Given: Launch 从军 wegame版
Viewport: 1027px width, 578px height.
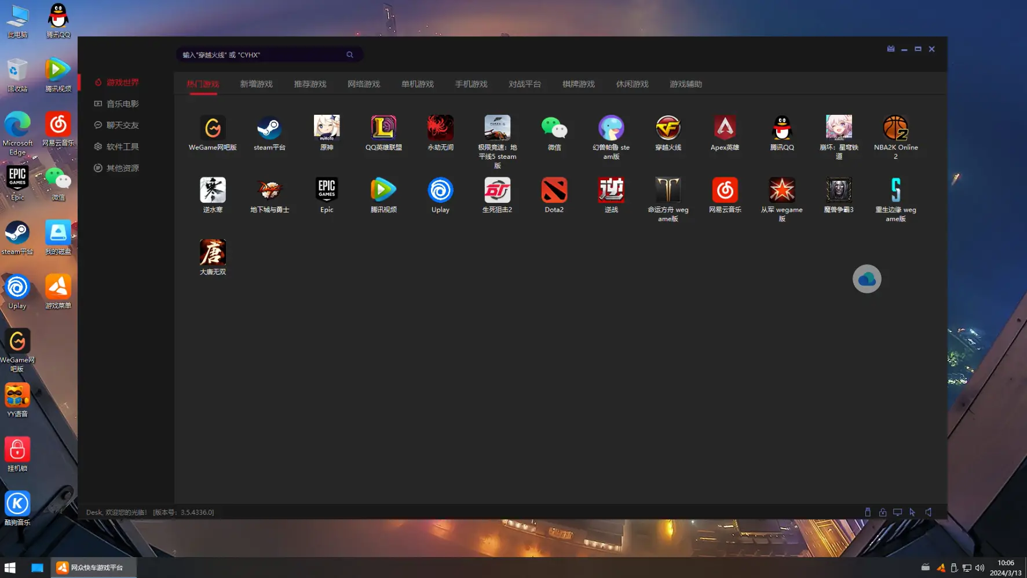Looking at the screenshot, I should (x=782, y=200).
